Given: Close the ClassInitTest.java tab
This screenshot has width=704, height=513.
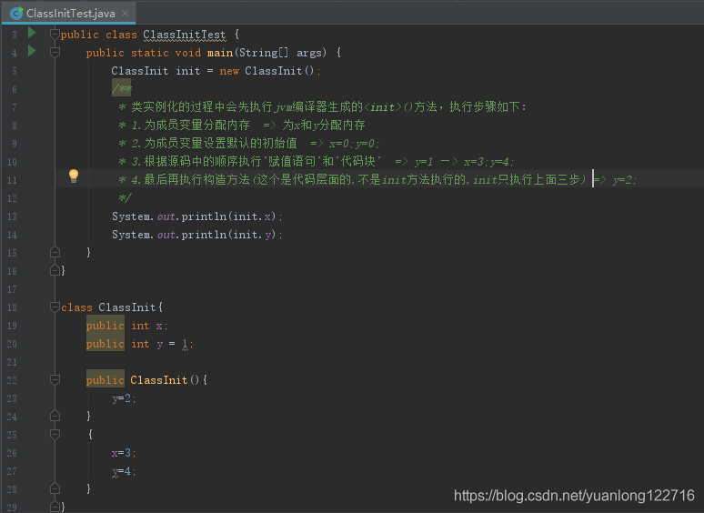Looking at the screenshot, I should (x=125, y=14).
